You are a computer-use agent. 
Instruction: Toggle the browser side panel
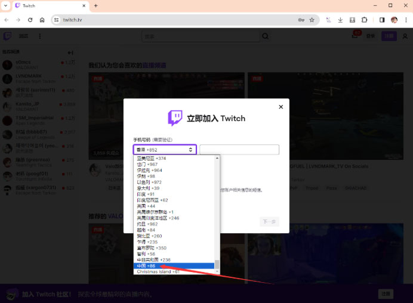(382, 20)
